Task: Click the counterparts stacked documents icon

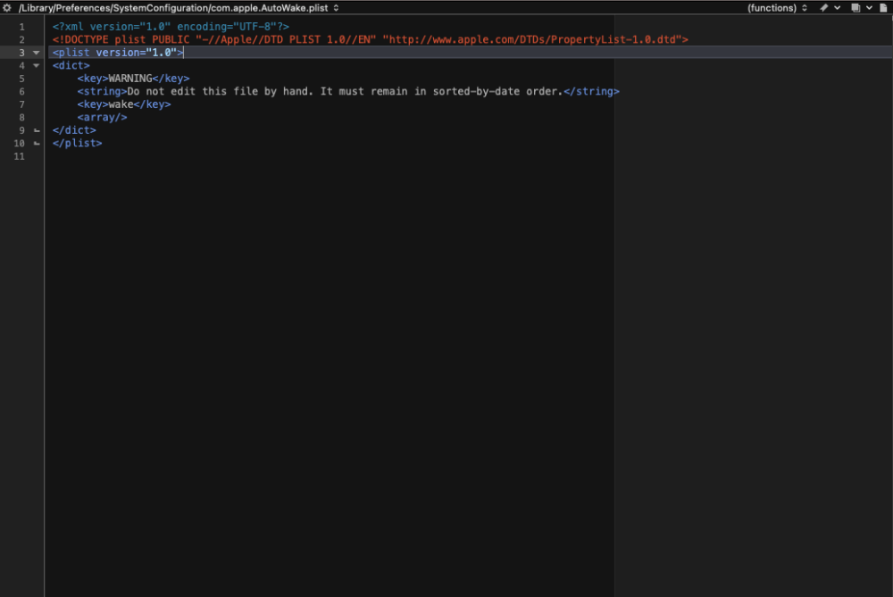Action: 855,8
